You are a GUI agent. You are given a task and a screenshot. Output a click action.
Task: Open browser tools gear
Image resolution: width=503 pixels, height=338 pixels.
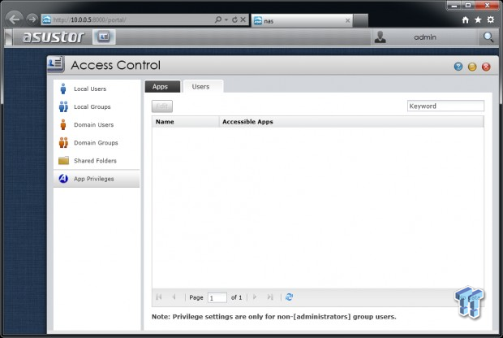pos(491,20)
